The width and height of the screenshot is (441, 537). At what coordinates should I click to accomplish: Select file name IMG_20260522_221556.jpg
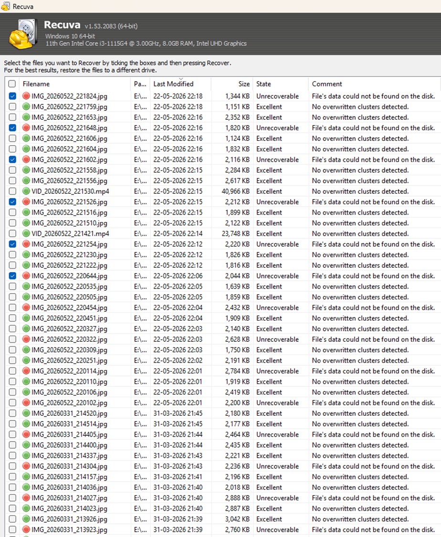(69, 181)
